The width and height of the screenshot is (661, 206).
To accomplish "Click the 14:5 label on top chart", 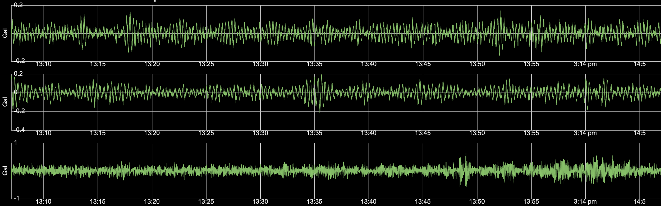I will click(639, 64).
